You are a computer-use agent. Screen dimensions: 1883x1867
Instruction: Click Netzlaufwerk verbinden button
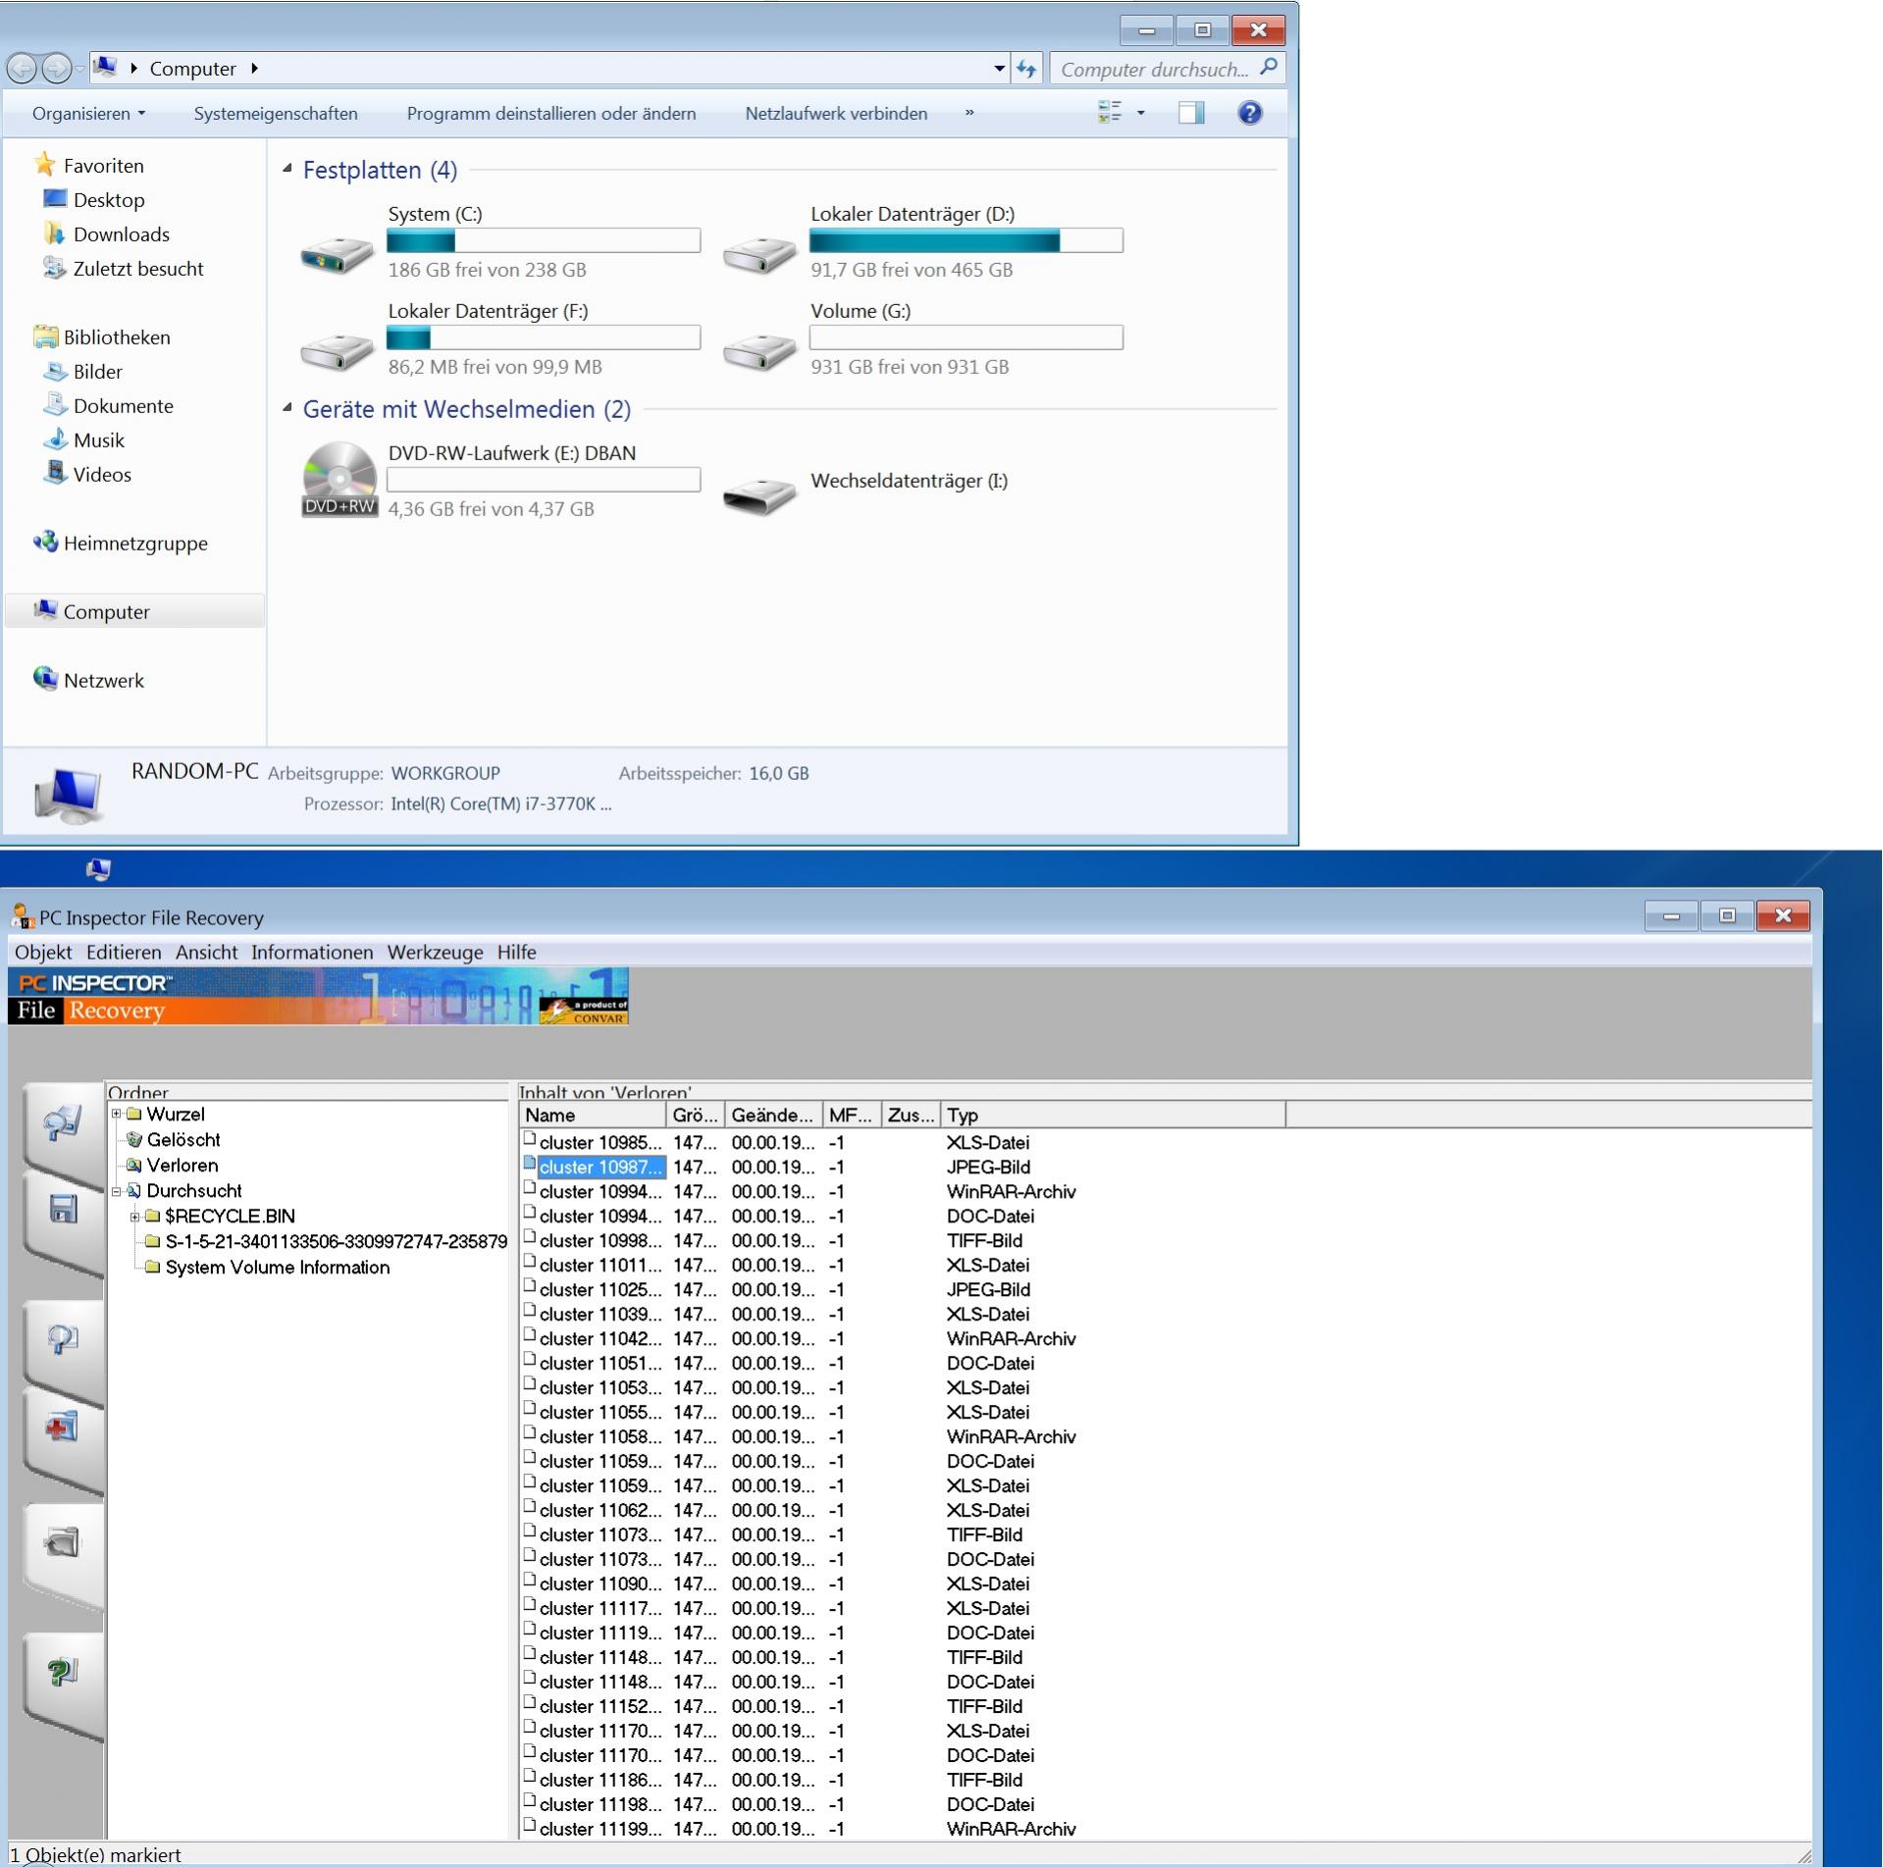(x=836, y=114)
